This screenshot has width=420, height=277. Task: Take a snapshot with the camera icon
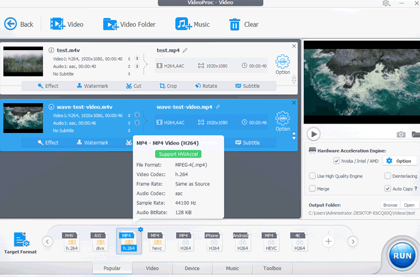[401, 134]
